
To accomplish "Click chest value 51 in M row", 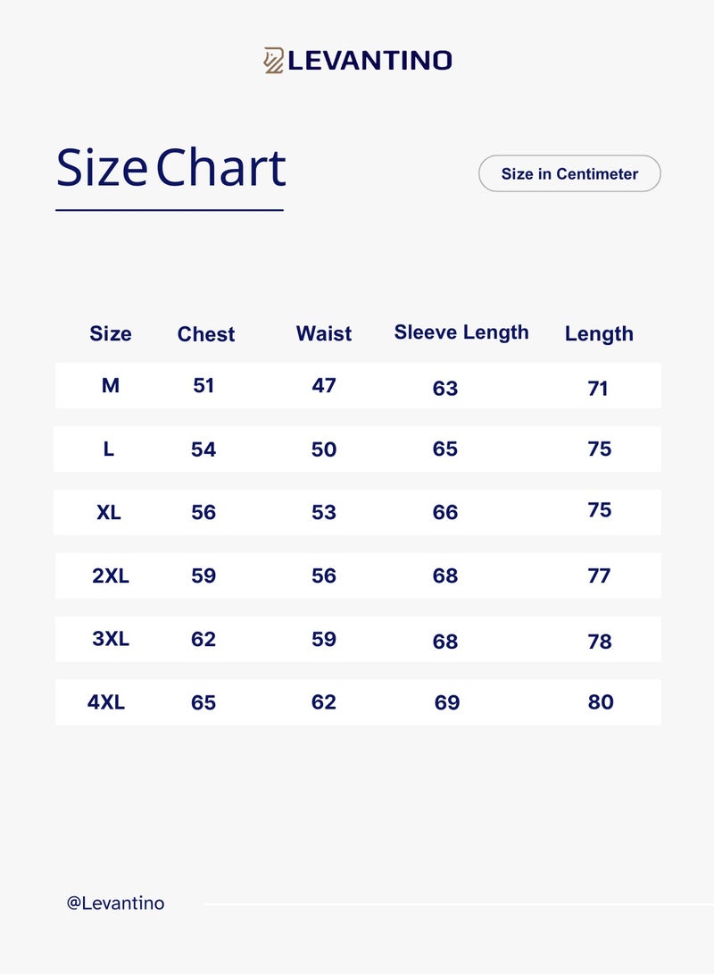I will tap(203, 386).
